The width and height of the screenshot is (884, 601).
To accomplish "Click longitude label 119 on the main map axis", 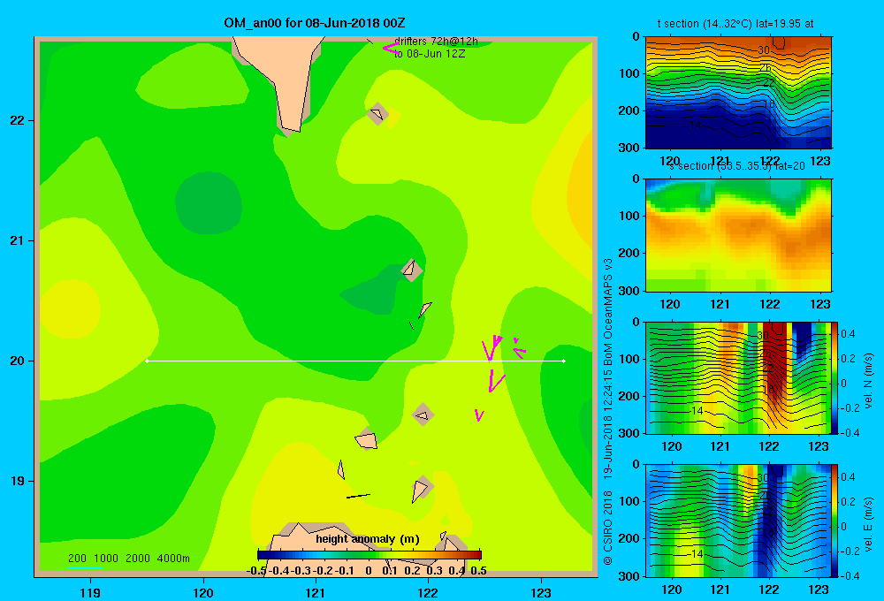I will pos(90,592).
